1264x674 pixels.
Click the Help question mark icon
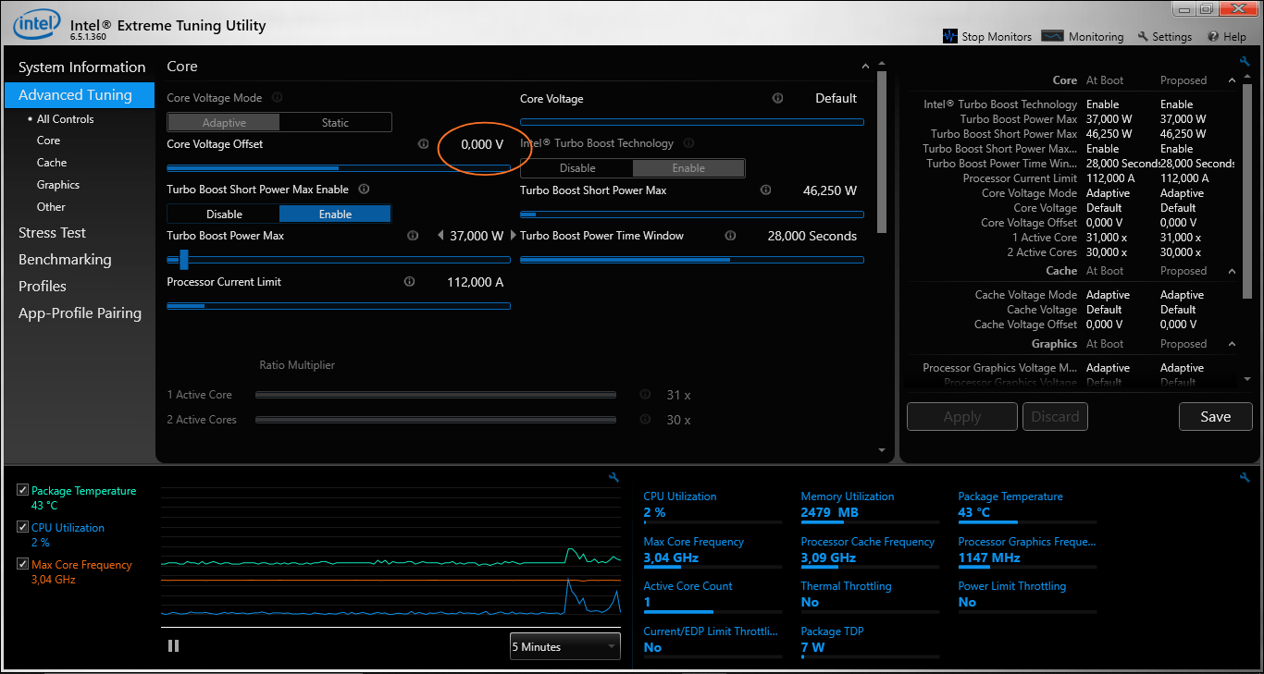click(x=1213, y=37)
